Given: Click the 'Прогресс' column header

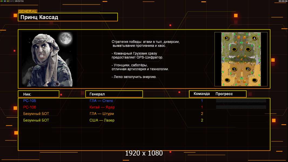Looking at the screenshot, I should (224, 94).
